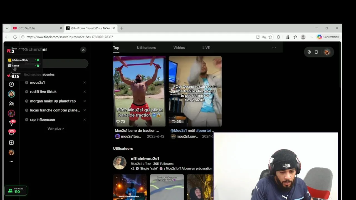This screenshot has width=356, height=200.
Task: Click the open-in-app icon in the address bar
Action: tap(258, 37)
